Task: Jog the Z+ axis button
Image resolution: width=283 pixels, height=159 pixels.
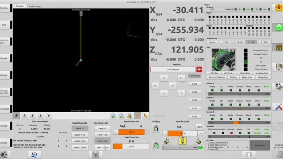Action: [x=181, y=78]
